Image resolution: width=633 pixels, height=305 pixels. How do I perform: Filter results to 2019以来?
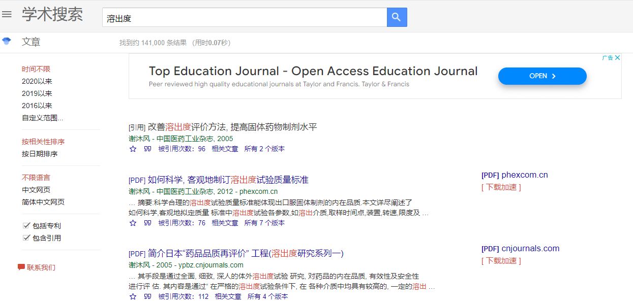pos(37,93)
